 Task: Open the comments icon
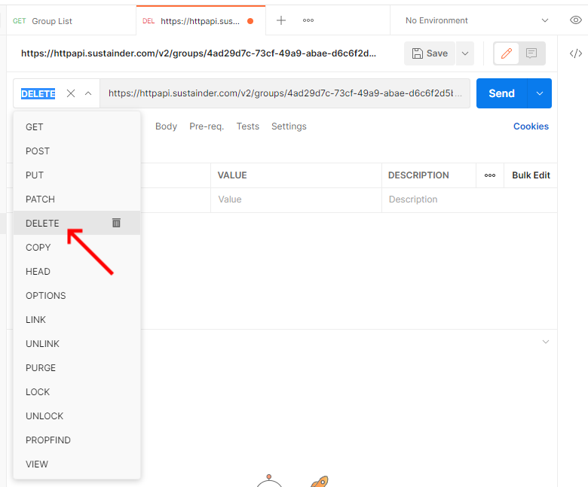(531, 53)
